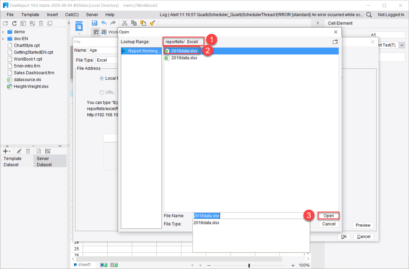Viewport: 409px width, 269px height.
Task: Click OK in the dataset dialog
Action: (x=344, y=237)
